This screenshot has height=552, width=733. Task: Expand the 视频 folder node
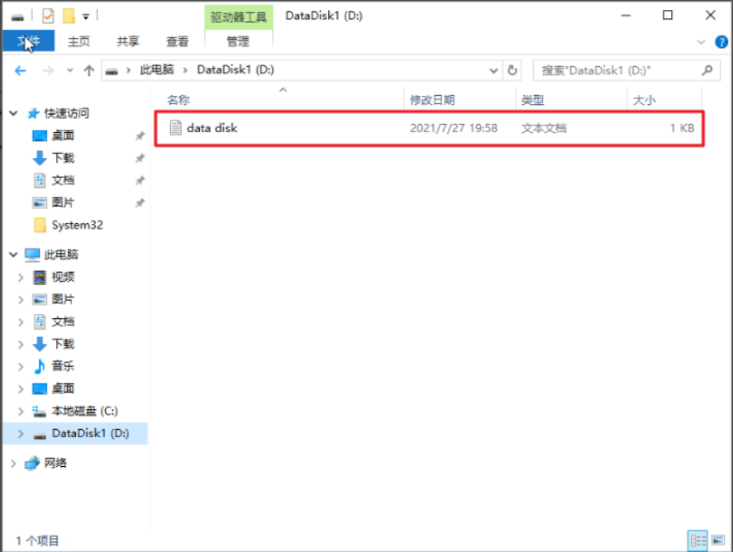21,277
